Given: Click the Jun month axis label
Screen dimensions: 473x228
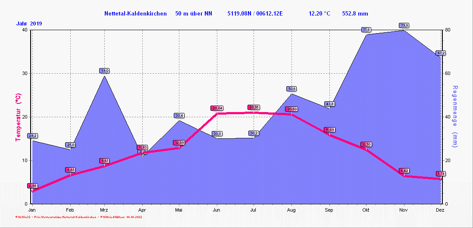Looking at the screenshot, I should (216, 209).
